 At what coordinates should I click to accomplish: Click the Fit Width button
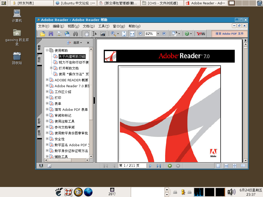coord(132,34)
